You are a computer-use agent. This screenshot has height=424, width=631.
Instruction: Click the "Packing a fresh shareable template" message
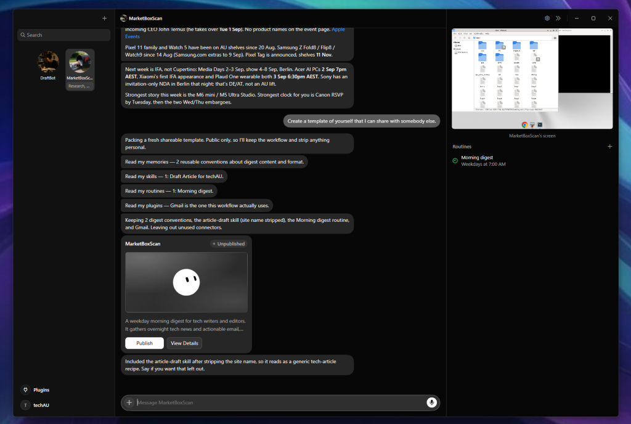pos(237,143)
